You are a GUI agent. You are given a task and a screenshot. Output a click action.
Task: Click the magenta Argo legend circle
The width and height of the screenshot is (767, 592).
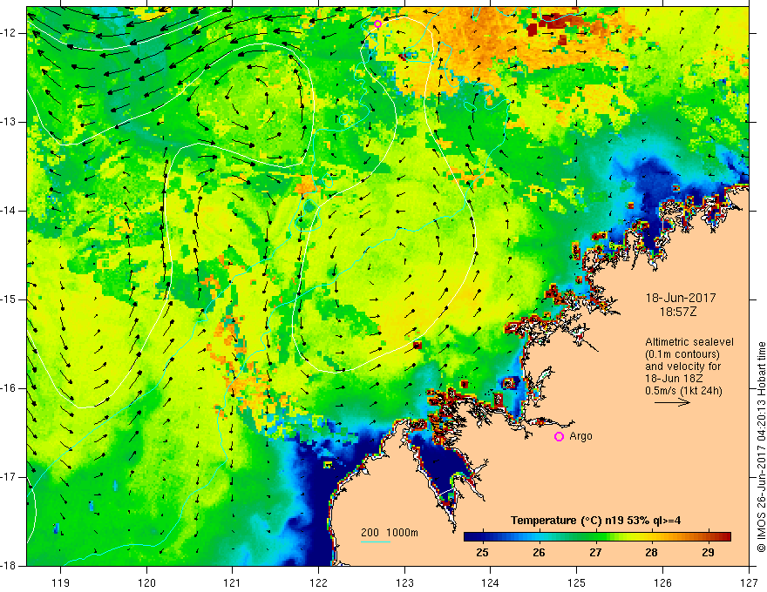(559, 437)
